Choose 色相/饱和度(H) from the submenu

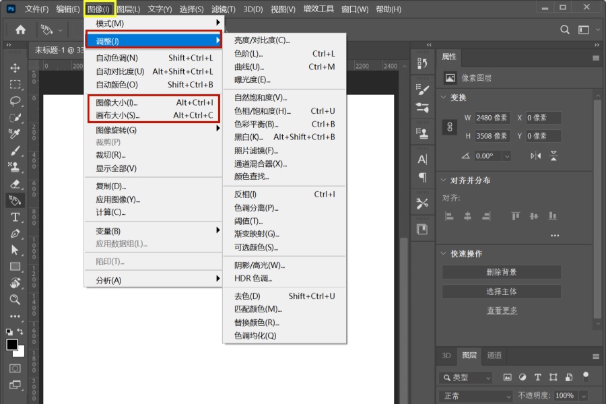[284, 111]
